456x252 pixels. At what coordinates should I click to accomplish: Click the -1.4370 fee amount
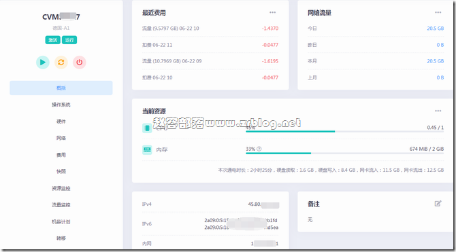[270, 29]
